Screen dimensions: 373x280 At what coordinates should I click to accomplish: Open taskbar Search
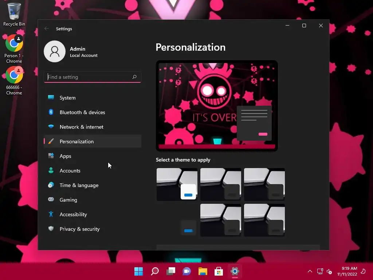(x=154, y=271)
